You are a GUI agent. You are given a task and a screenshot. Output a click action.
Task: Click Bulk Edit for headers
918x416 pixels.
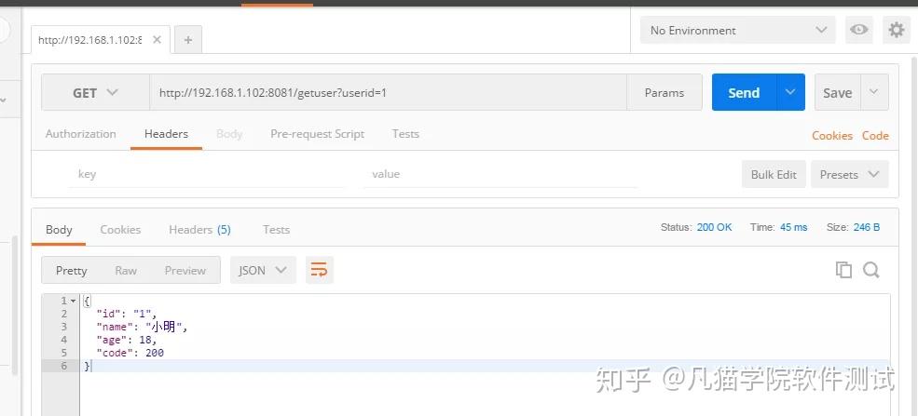(x=774, y=174)
